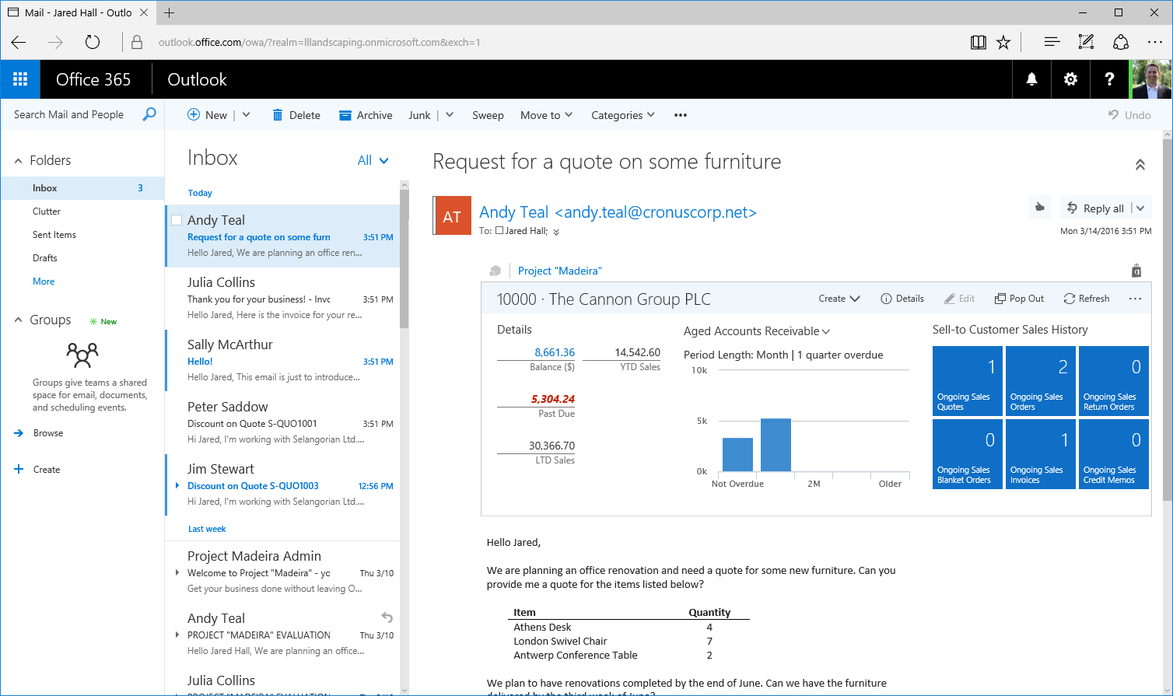Refresh the Cannon Group PLC card
Screen dimensions: 1173x696
(1087, 299)
